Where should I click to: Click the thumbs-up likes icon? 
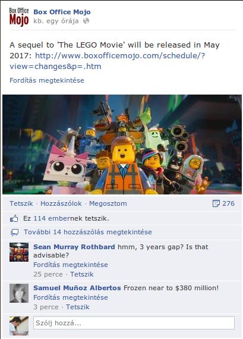(x=14, y=219)
